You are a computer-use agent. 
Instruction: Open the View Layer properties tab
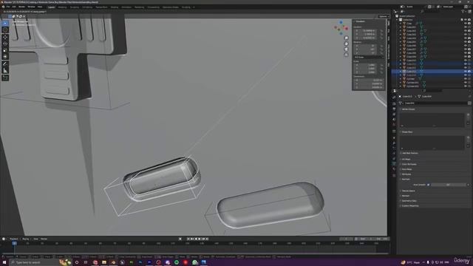coord(394,115)
